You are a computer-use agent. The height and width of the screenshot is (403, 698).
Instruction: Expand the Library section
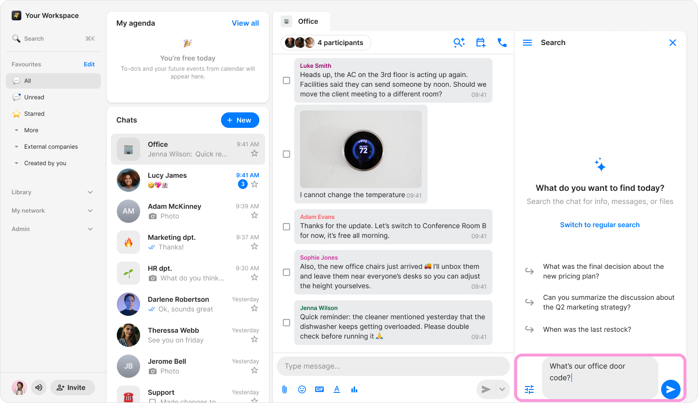pos(90,192)
